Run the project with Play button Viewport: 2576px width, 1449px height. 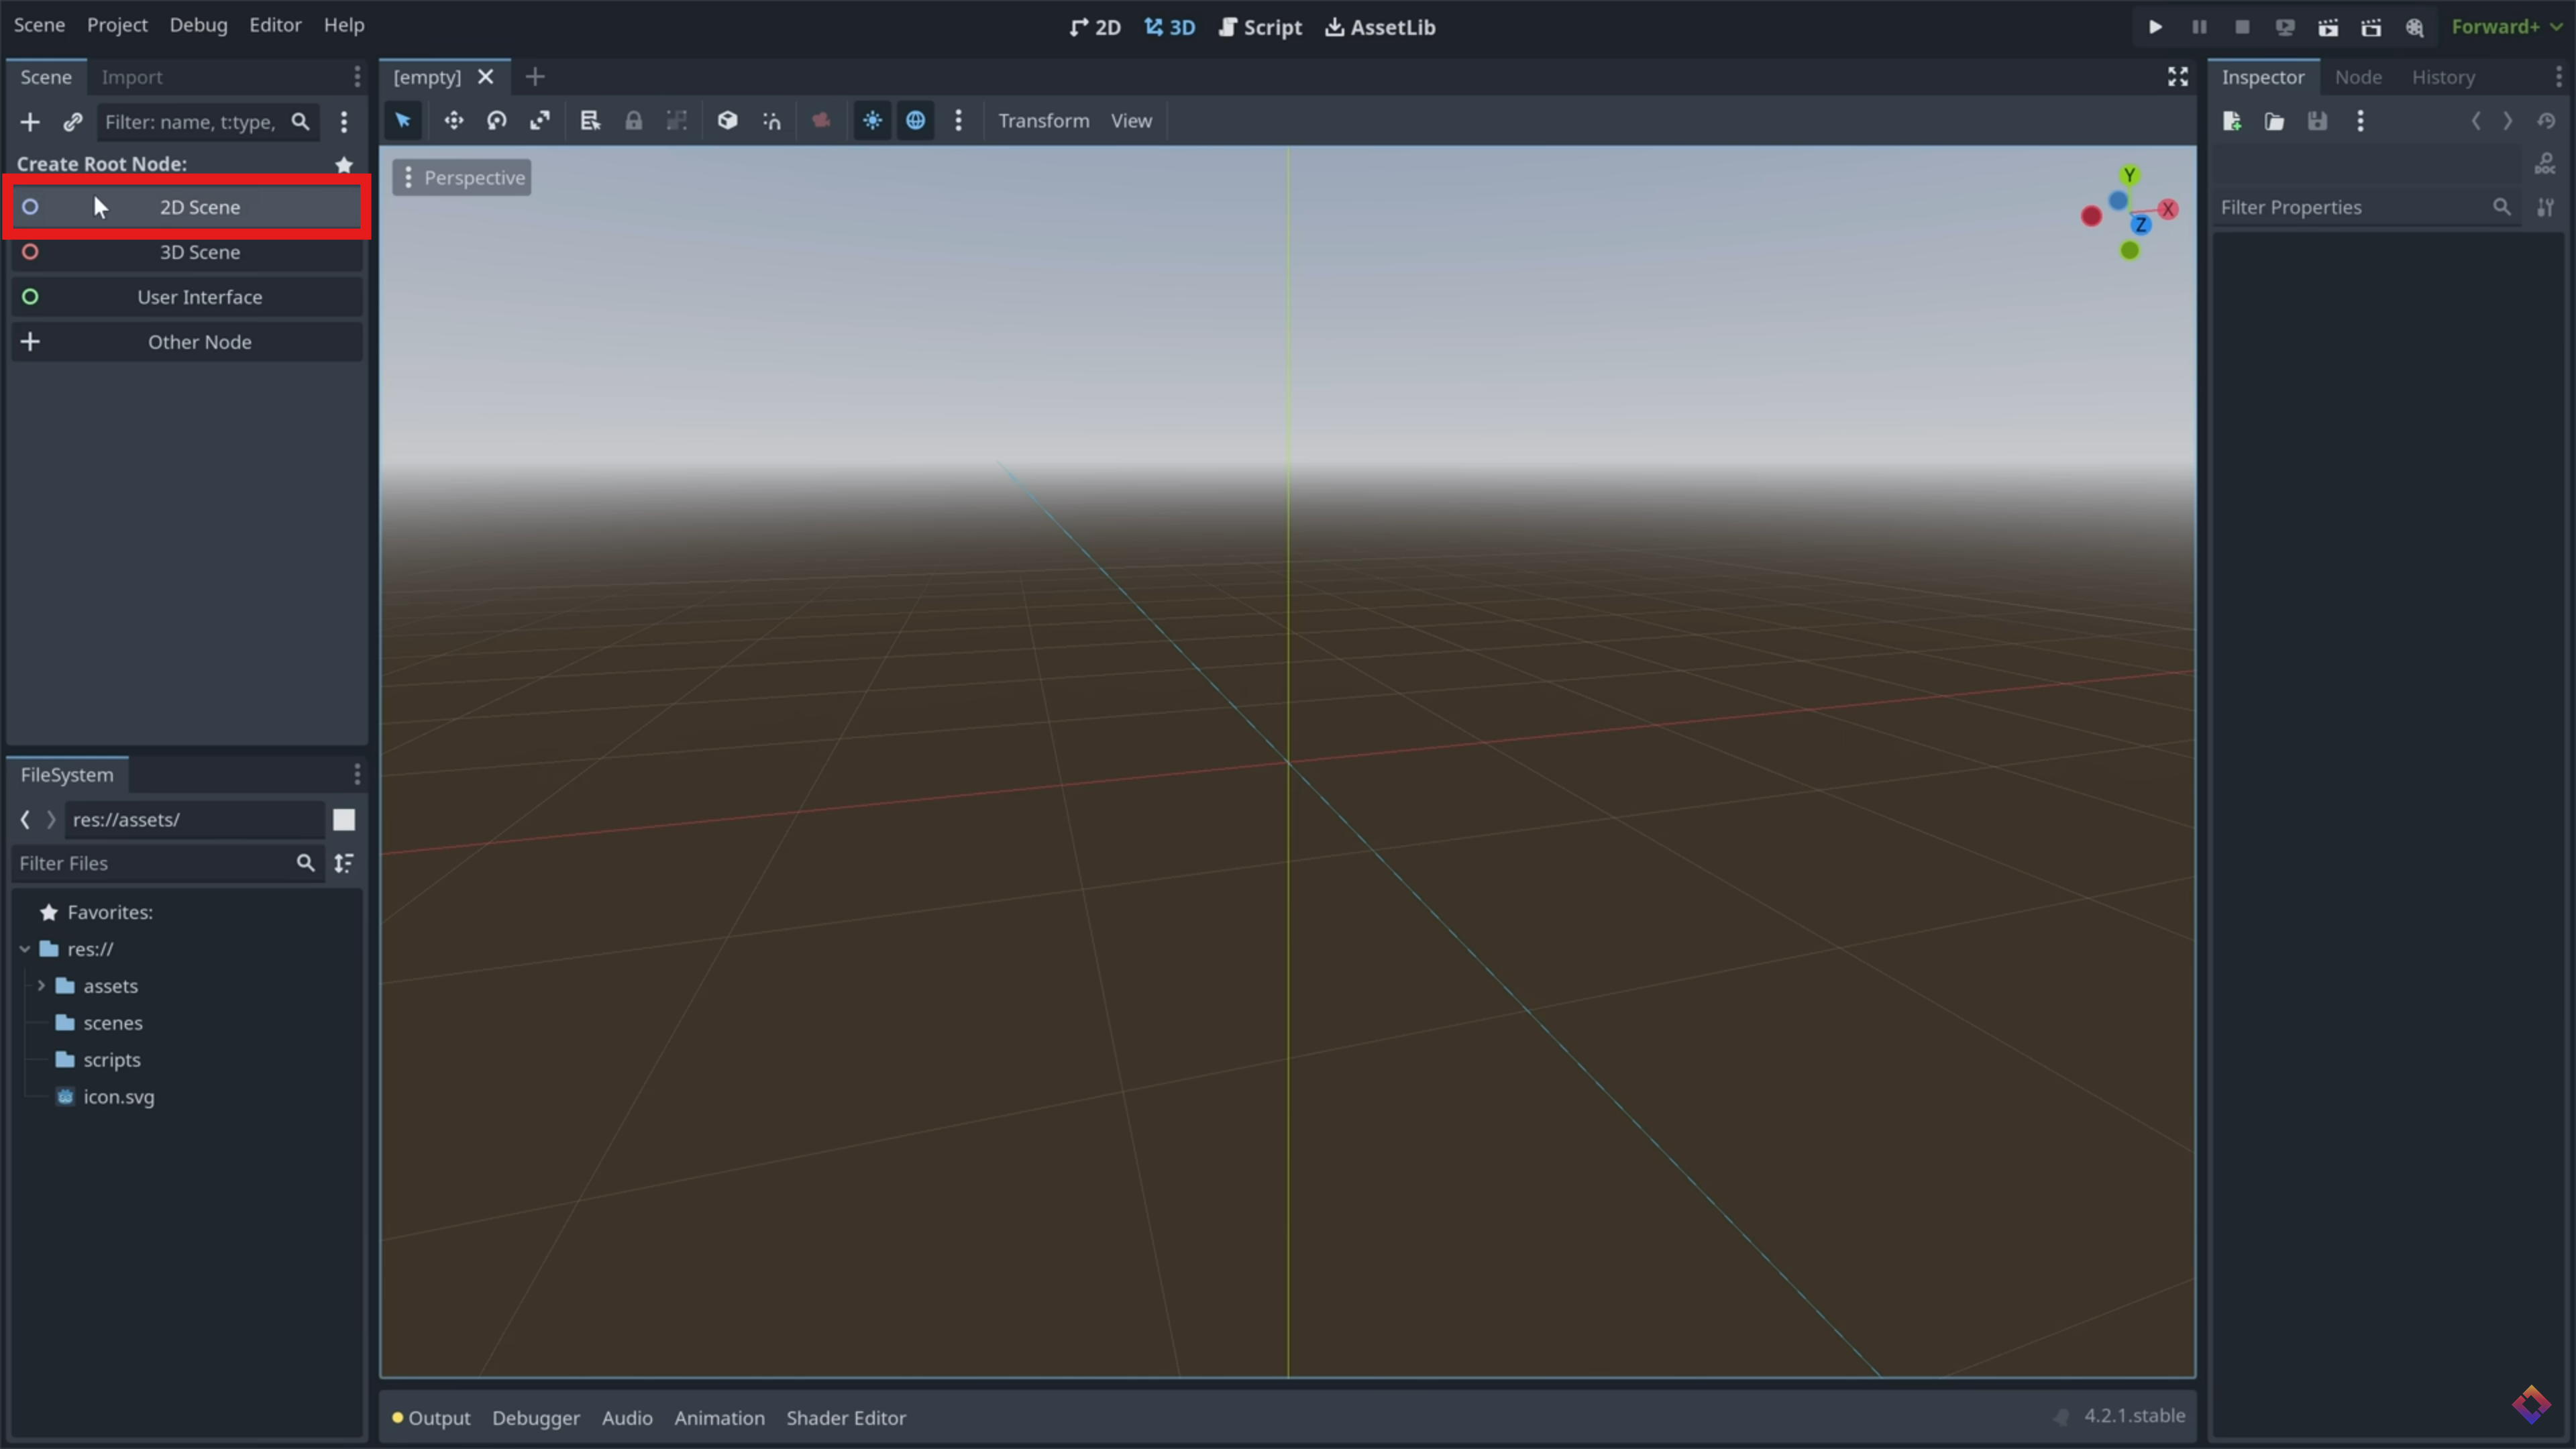(2155, 27)
